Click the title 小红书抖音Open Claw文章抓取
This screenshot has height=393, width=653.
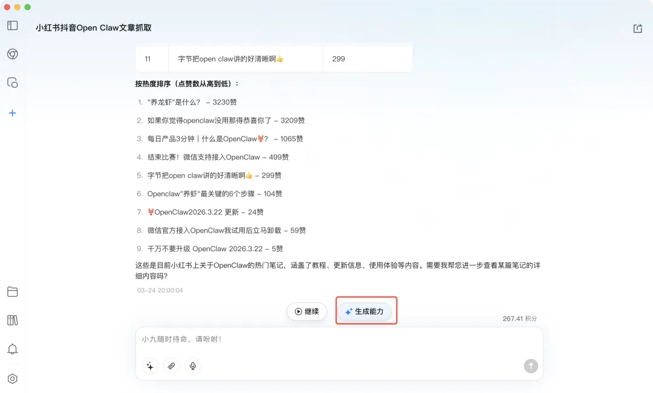(x=93, y=28)
